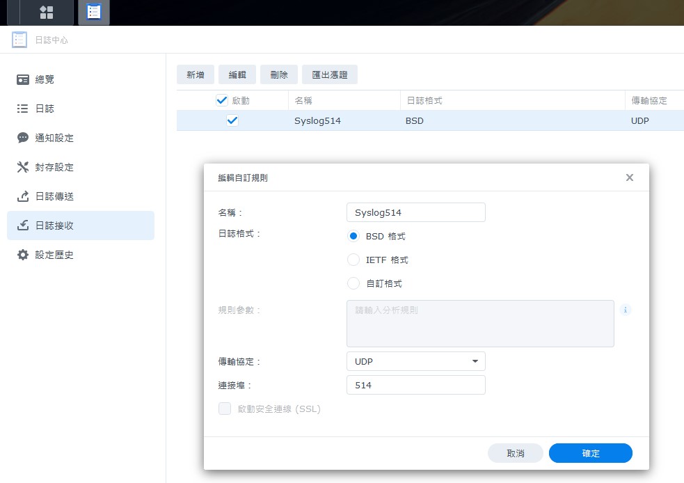Toggle the 啟動 checkbox for Syslog514 row
The image size is (684, 483).
[232, 120]
